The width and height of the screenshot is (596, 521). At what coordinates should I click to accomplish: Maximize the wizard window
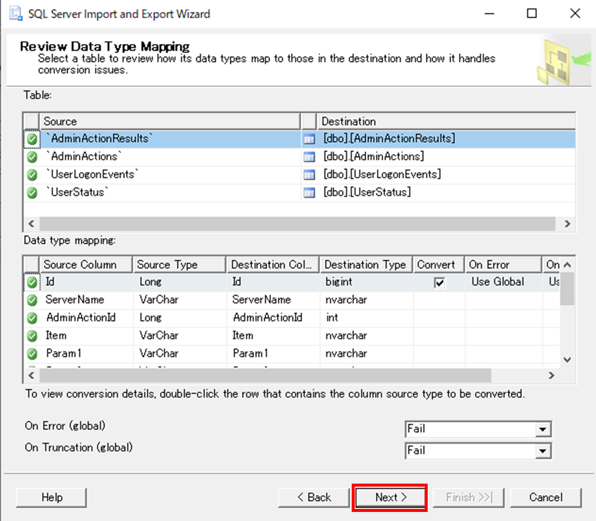point(532,14)
